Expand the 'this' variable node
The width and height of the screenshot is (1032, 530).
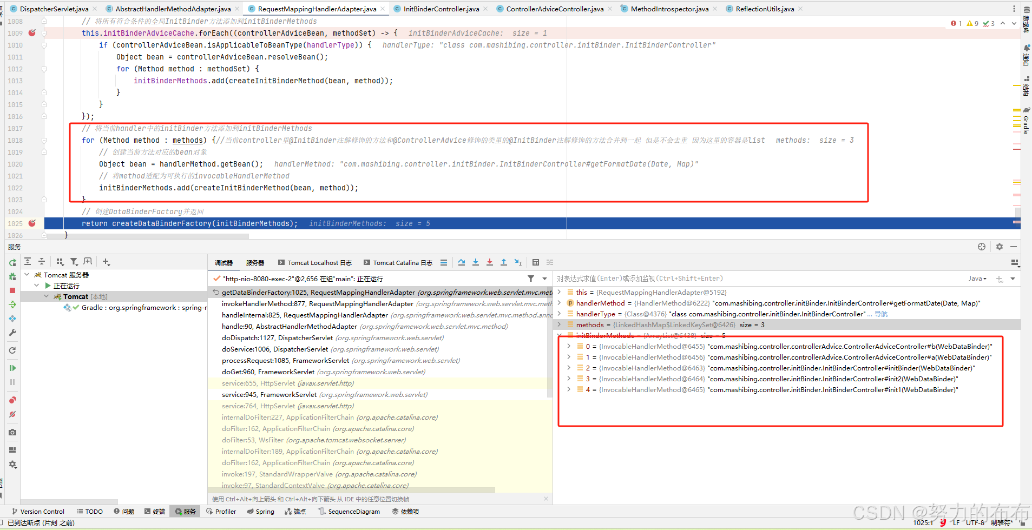pyautogui.click(x=560, y=292)
